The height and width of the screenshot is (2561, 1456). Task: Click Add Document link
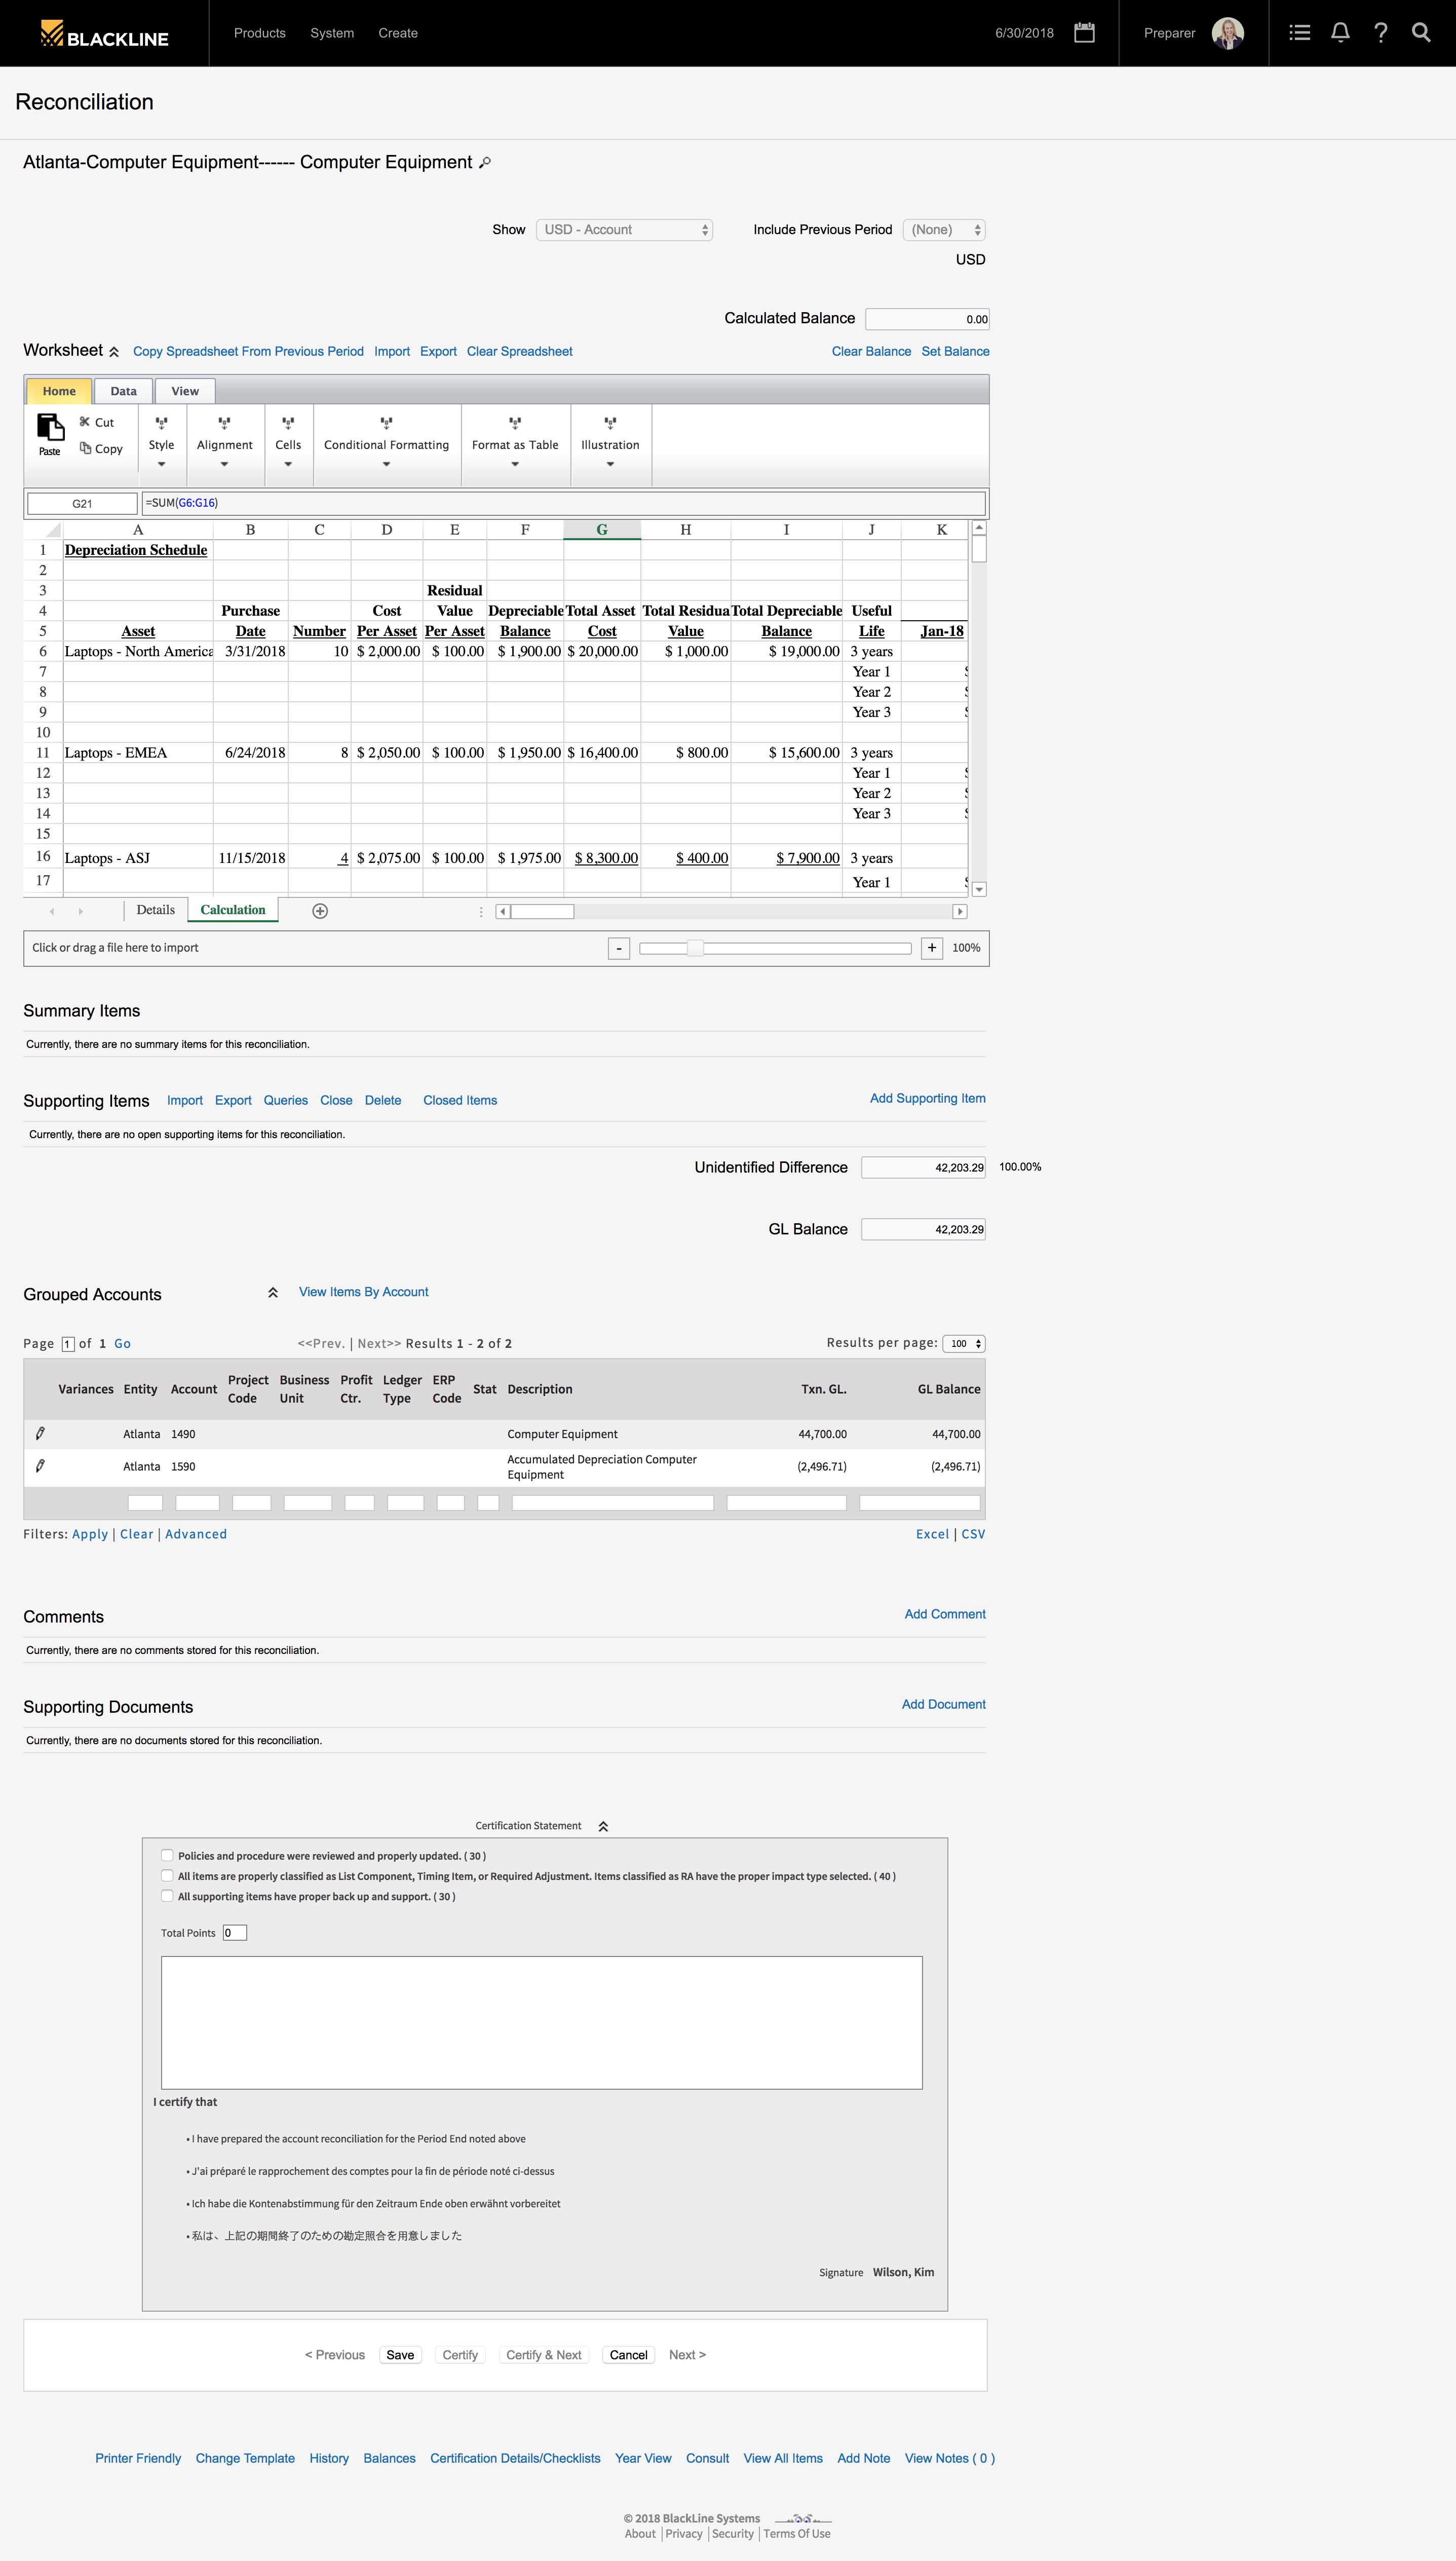943,1704
